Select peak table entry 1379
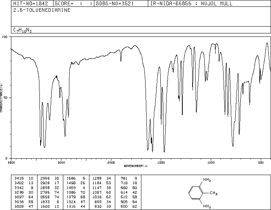 pos(76,197)
